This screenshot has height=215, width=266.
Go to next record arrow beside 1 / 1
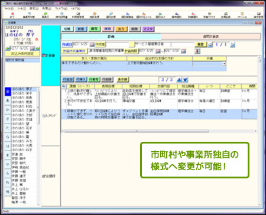(x=233, y=45)
